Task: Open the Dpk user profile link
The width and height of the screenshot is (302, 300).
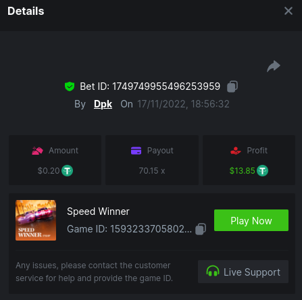Action: [103, 104]
